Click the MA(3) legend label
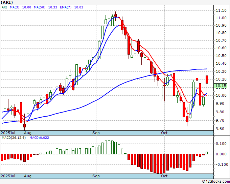Screen dimensions: 230x184 (15, 7)
